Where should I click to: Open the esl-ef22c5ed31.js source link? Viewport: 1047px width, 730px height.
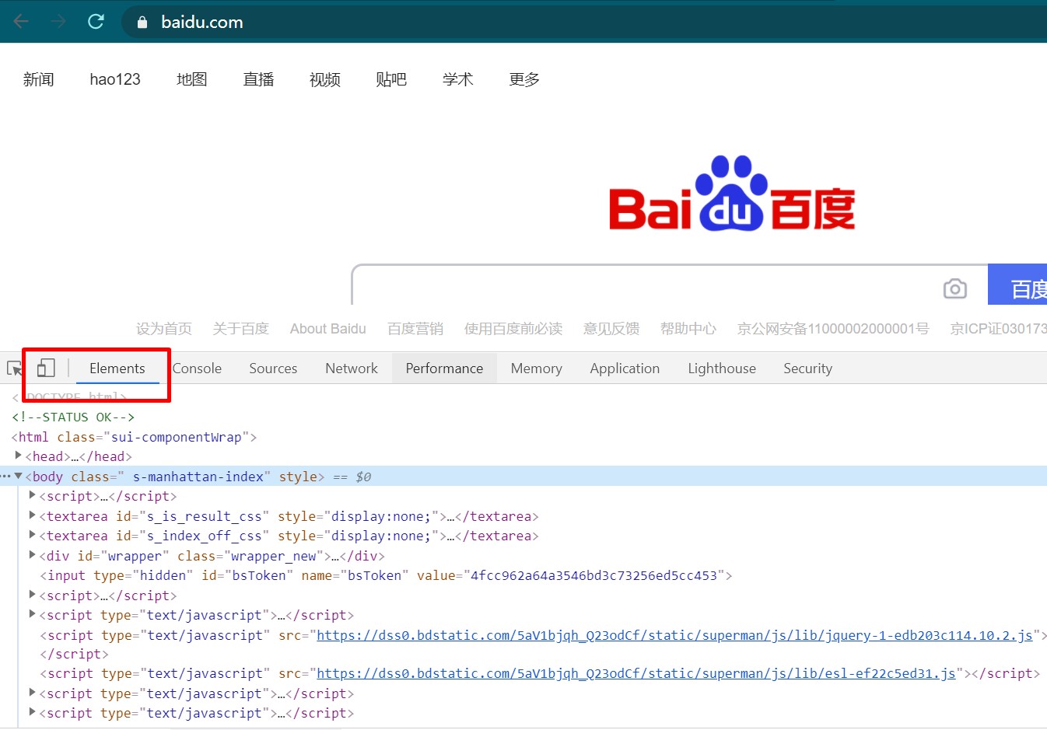[636, 673]
